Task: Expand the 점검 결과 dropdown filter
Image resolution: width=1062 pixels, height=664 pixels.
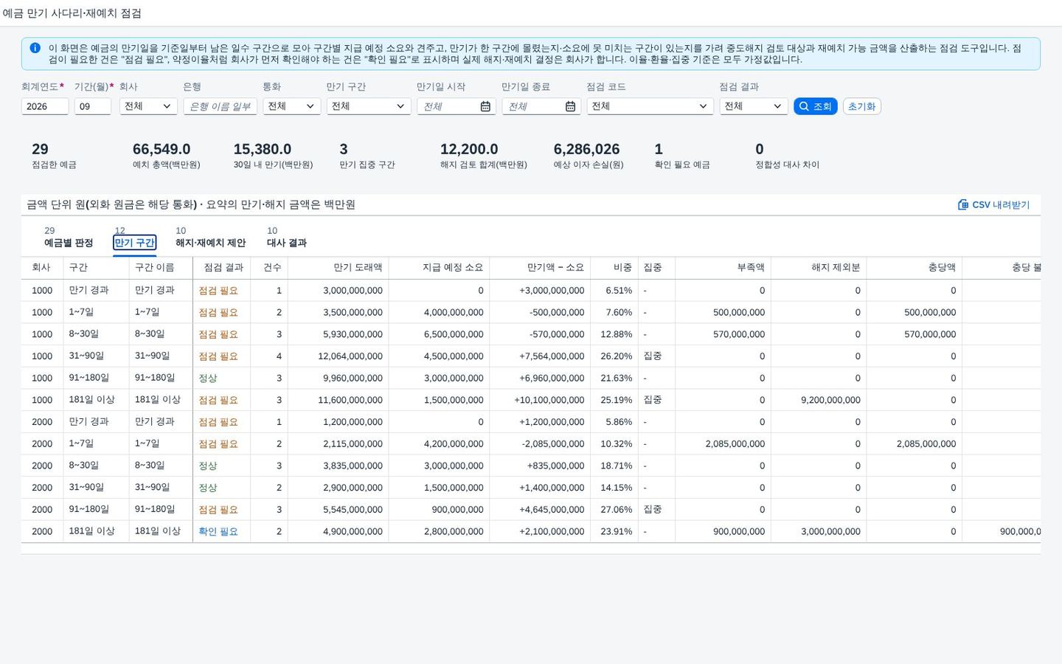Action: 754,106
